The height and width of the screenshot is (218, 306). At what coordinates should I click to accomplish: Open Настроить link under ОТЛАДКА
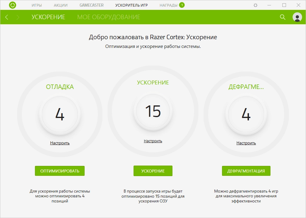coord(60,143)
